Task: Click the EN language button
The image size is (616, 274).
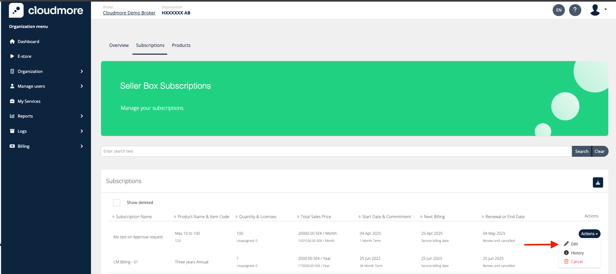Action: point(559,10)
